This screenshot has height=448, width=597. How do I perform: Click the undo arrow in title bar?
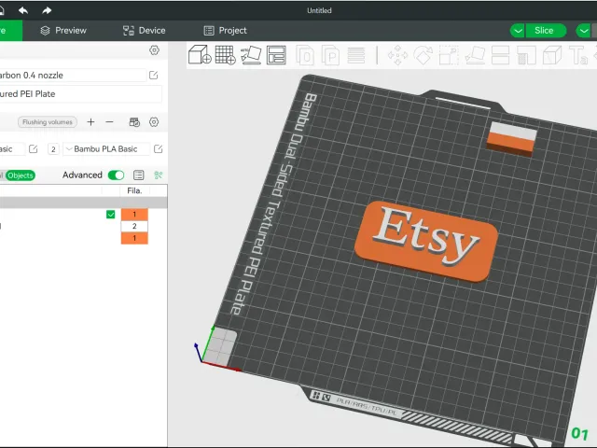(x=23, y=10)
